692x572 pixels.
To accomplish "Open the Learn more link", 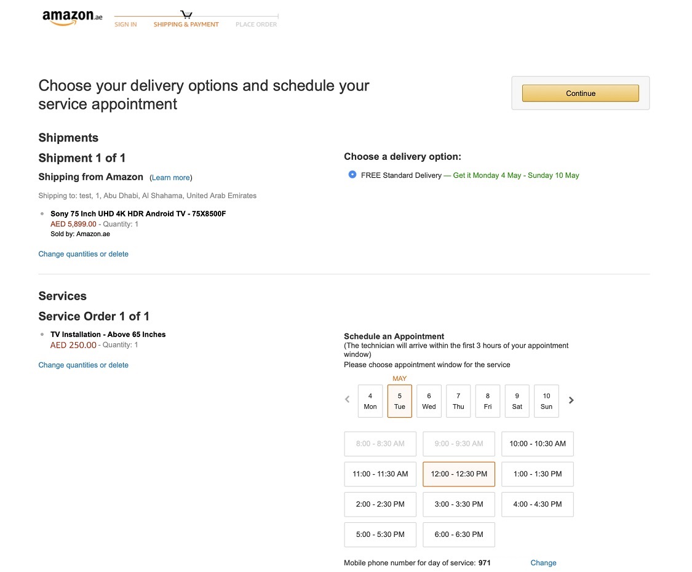I will pyautogui.click(x=171, y=178).
